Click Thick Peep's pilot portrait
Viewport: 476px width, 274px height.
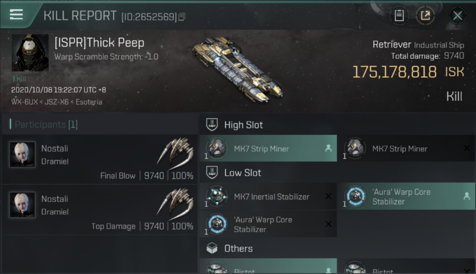(30, 53)
